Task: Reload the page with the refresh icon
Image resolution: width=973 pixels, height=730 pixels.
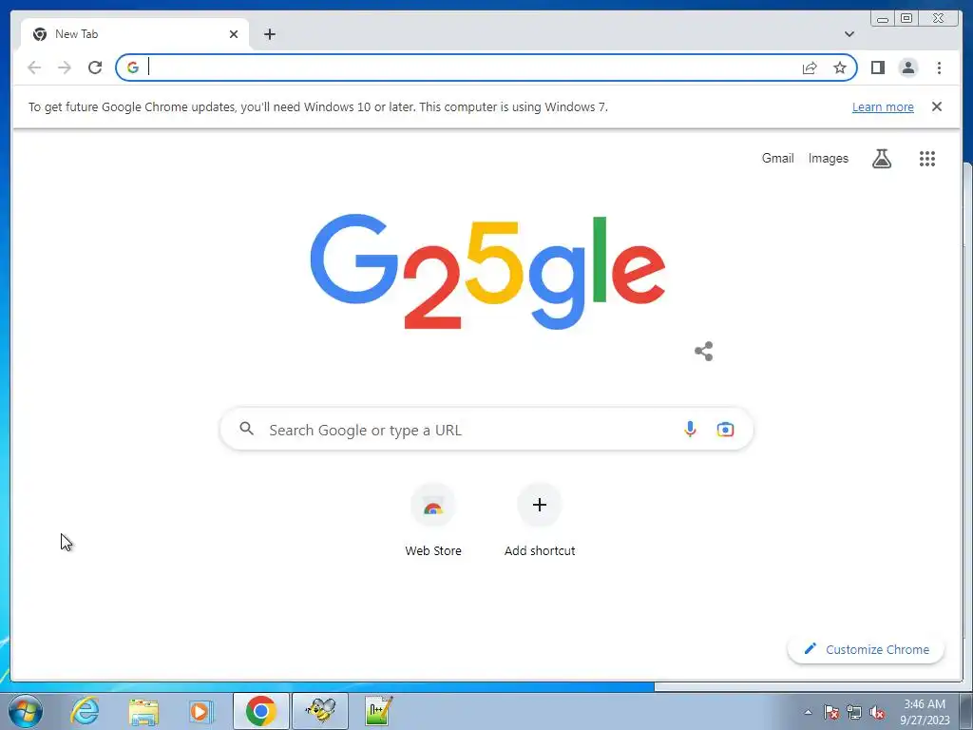Action: tap(95, 67)
